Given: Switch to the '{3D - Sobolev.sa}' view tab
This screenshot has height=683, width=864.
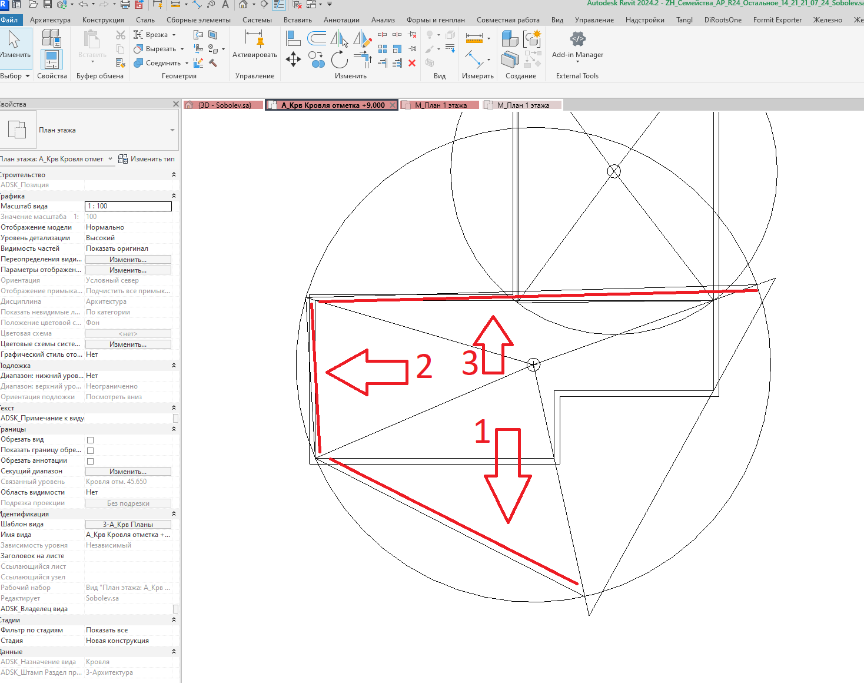Looking at the screenshot, I should (x=224, y=105).
